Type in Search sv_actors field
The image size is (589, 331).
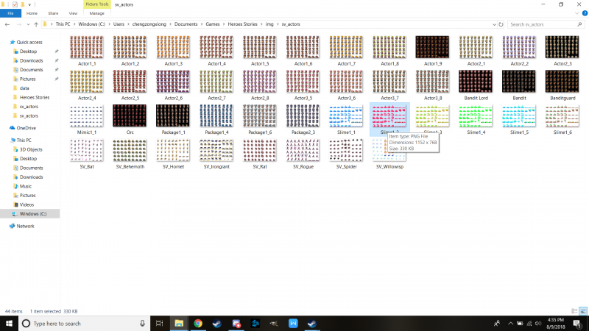click(x=542, y=24)
